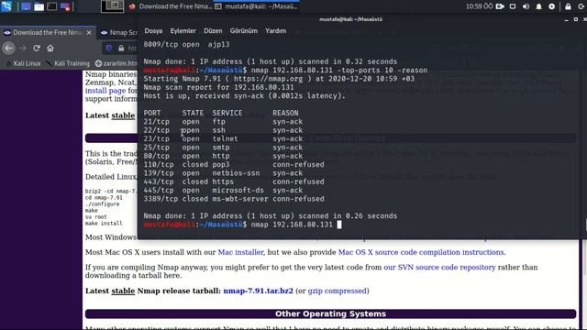Click the power manager tray icon
Image resolution: width=587 pixels, height=330 pixels.
[552, 6]
